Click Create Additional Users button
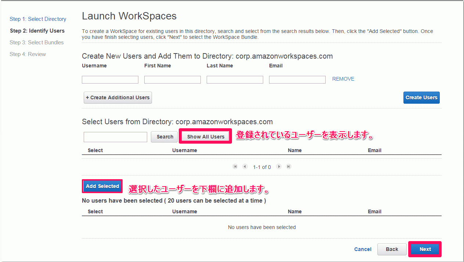464x262 pixels. click(118, 97)
